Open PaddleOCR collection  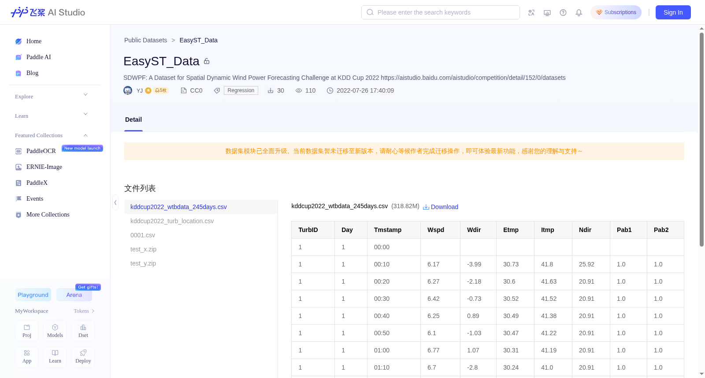pyautogui.click(x=41, y=151)
